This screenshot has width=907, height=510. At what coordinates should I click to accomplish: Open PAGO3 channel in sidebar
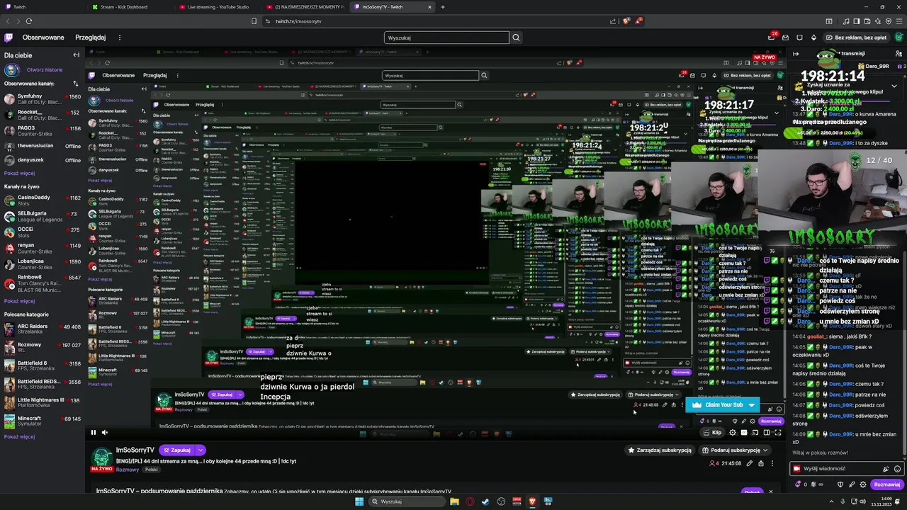(x=43, y=131)
